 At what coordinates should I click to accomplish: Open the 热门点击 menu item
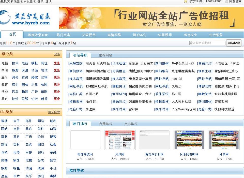[x=63, y=35]
